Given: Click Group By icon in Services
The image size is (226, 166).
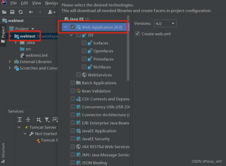Looking at the screenshot, I should coord(39,120).
